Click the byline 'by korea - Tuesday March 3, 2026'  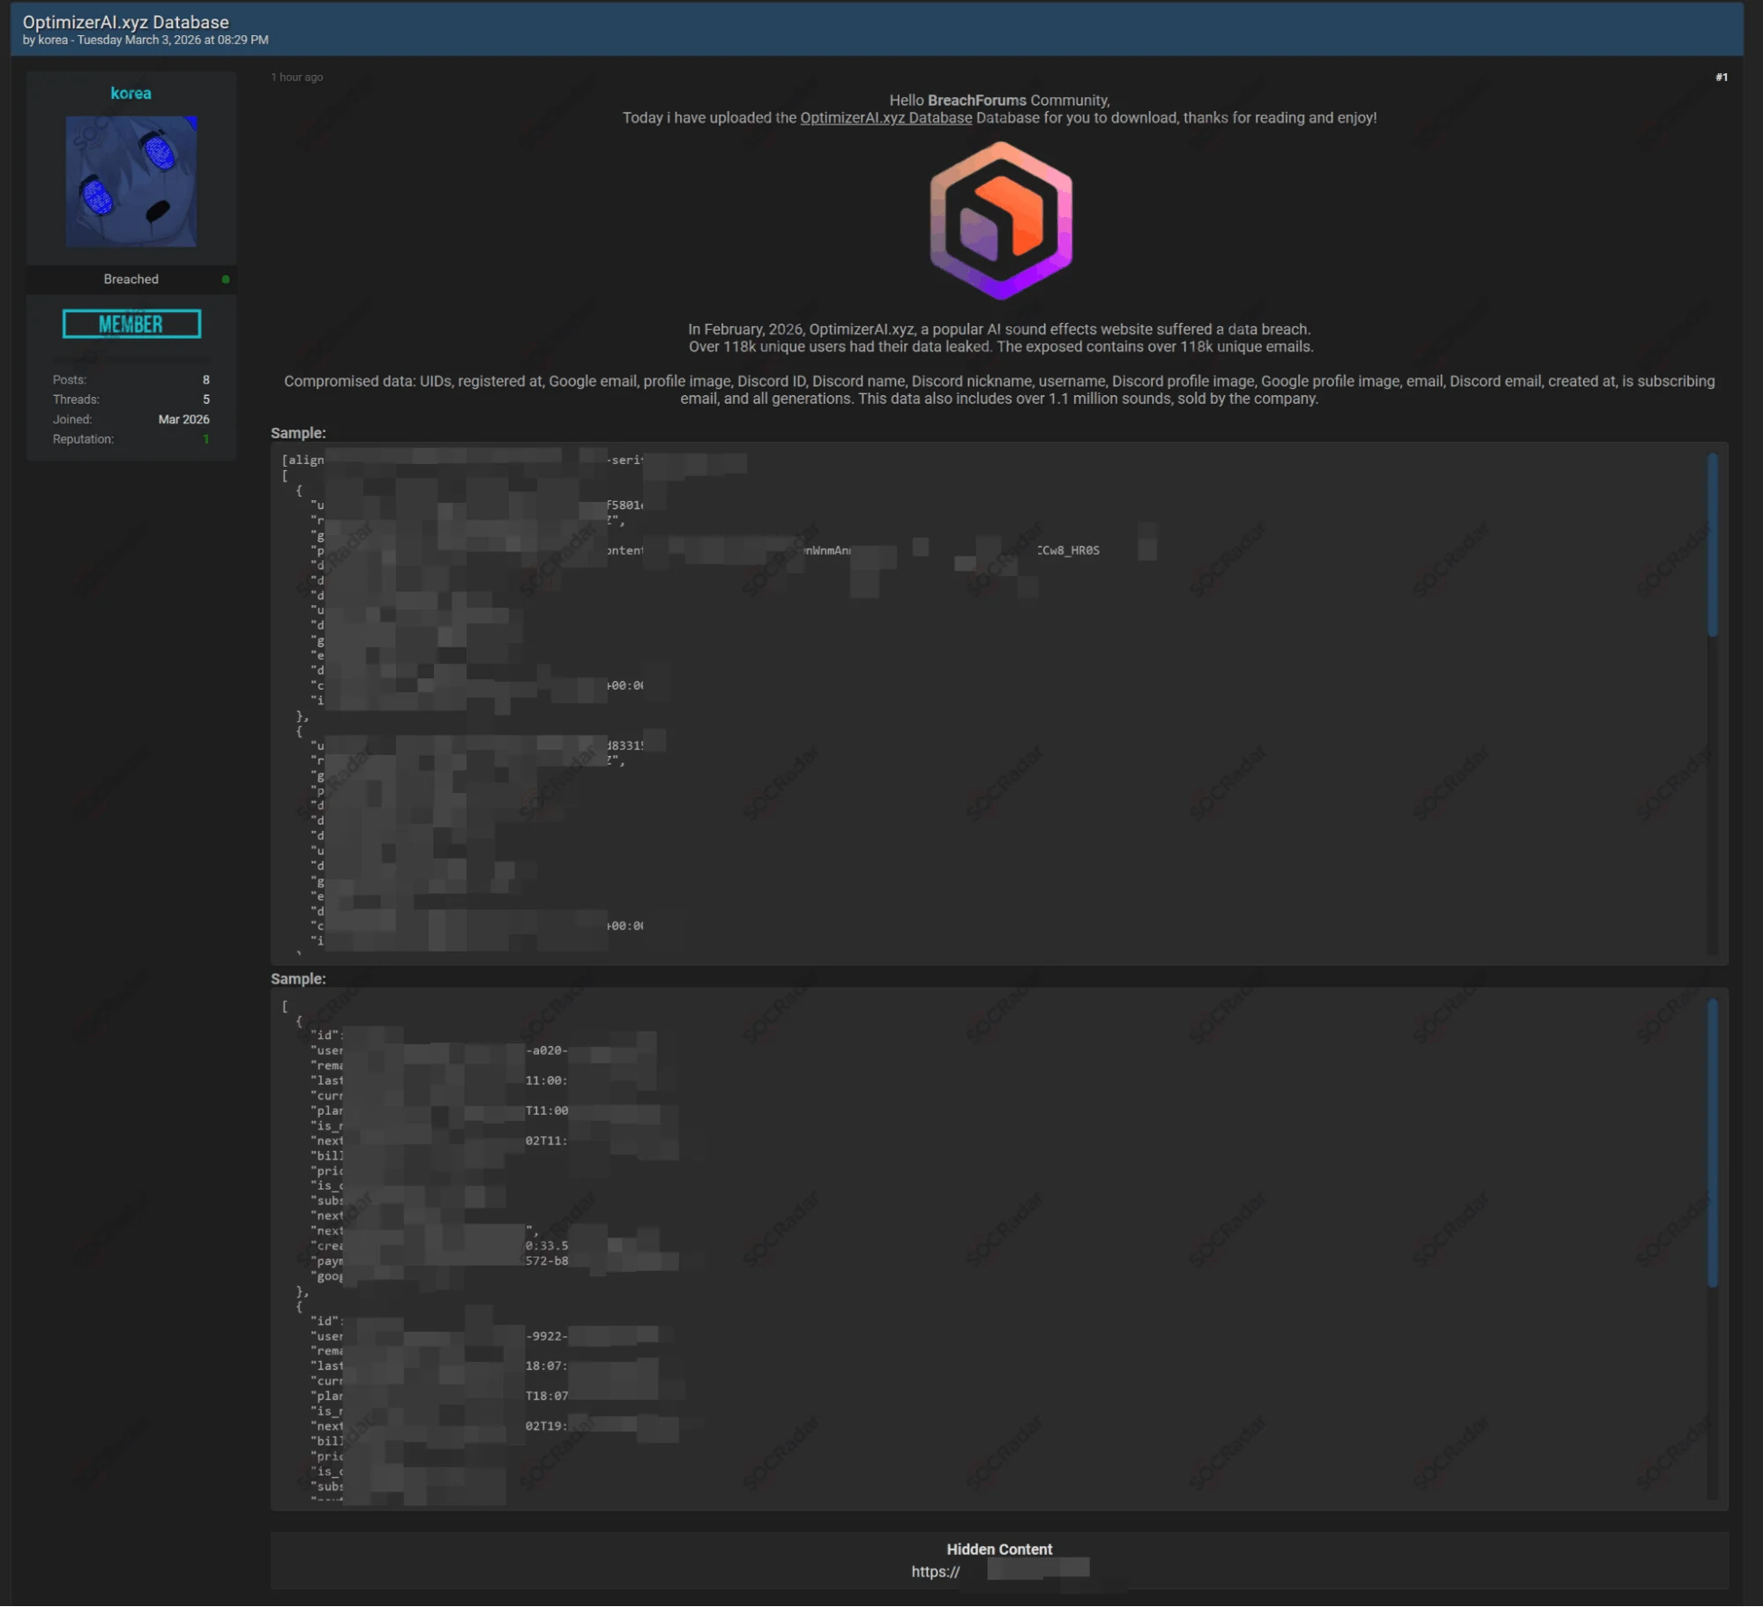coord(146,41)
